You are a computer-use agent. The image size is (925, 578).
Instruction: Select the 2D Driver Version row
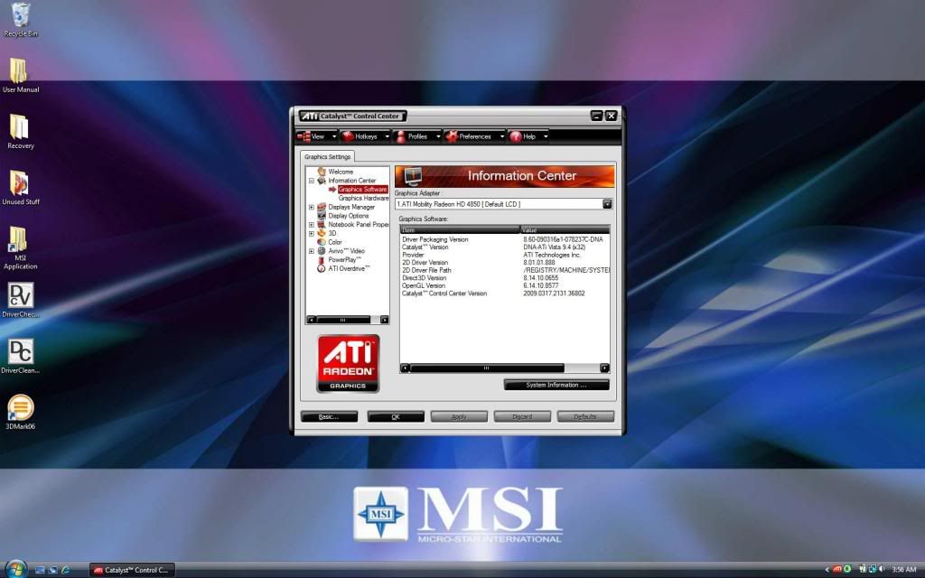click(x=505, y=263)
